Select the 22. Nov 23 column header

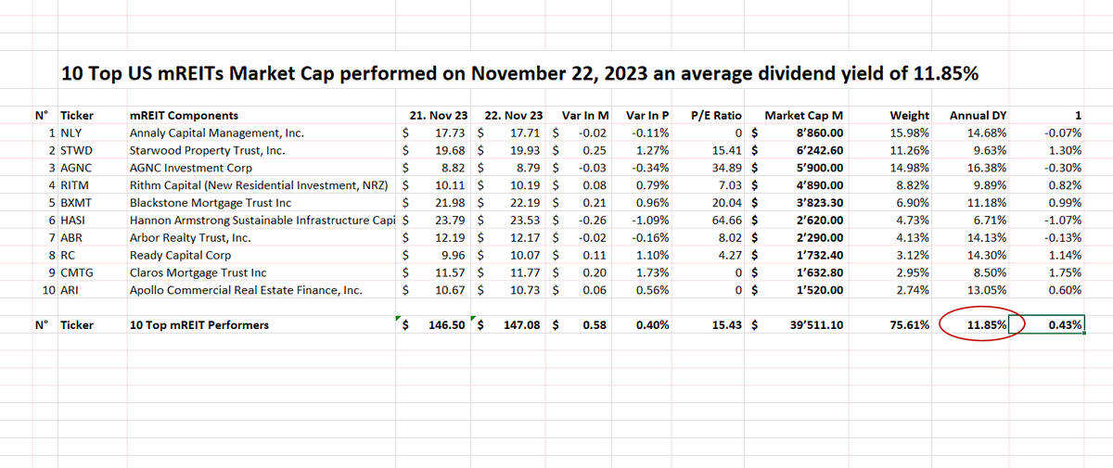pos(515,116)
